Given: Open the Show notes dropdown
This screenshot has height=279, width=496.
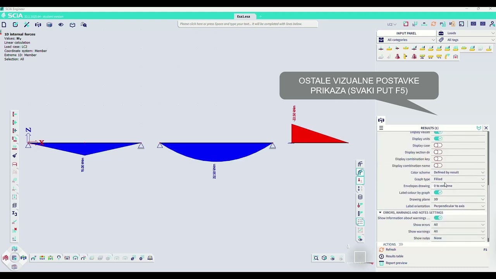Looking at the screenshot, I should [459, 238].
